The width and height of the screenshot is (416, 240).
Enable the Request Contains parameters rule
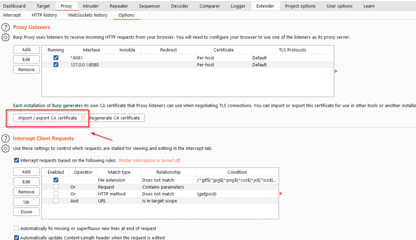pos(56,187)
